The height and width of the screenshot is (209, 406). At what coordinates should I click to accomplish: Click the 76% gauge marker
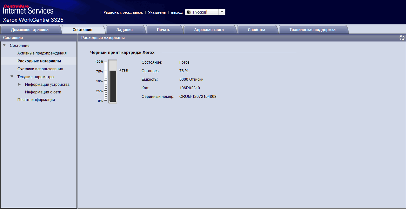click(x=124, y=70)
